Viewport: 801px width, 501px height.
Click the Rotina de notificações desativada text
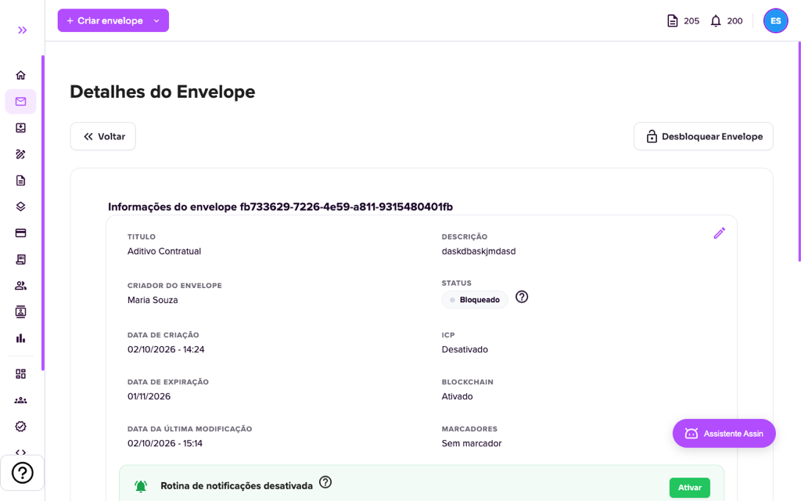(236, 485)
